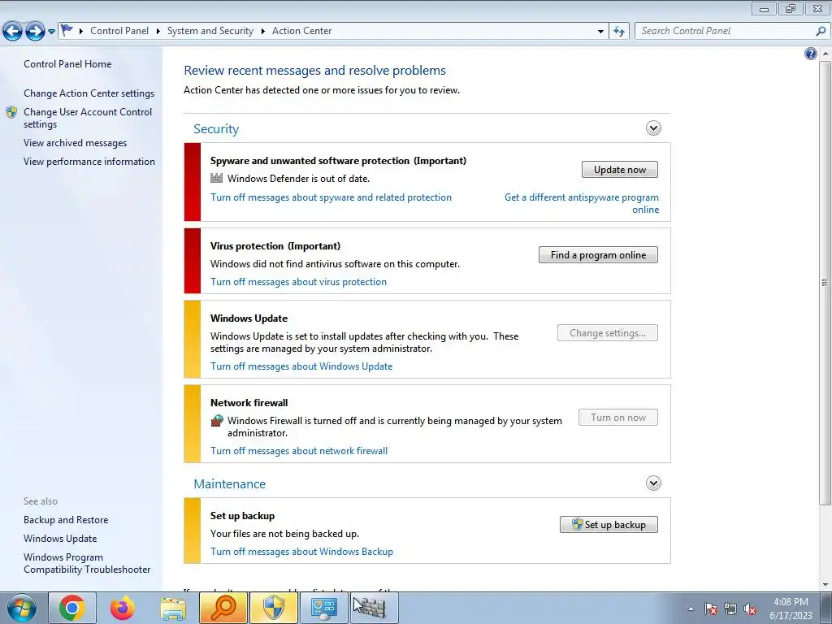832x624 pixels.
Task: Open the Control Panel taskbar window
Action: tap(324, 608)
